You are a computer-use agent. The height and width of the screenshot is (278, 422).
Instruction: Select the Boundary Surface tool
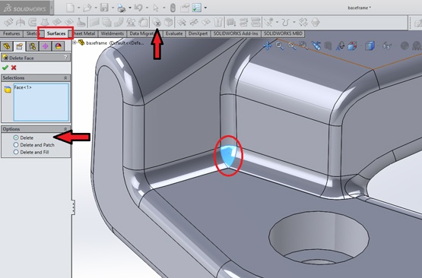point(57,22)
